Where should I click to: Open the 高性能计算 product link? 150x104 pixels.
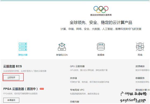tap(142, 90)
